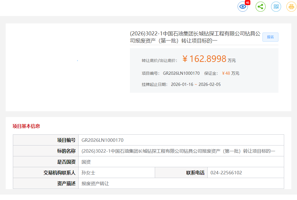Select the contact person 孙女士 cell

point(87,172)
